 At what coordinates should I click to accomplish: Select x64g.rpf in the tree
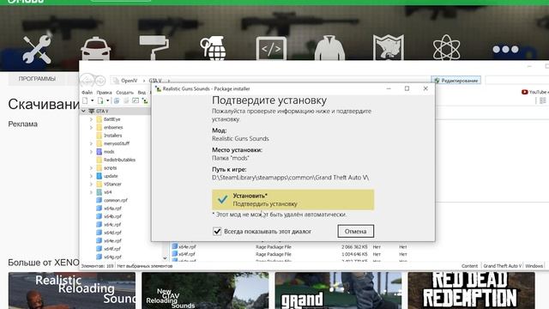pyautogui.click(x=112, y=257)
